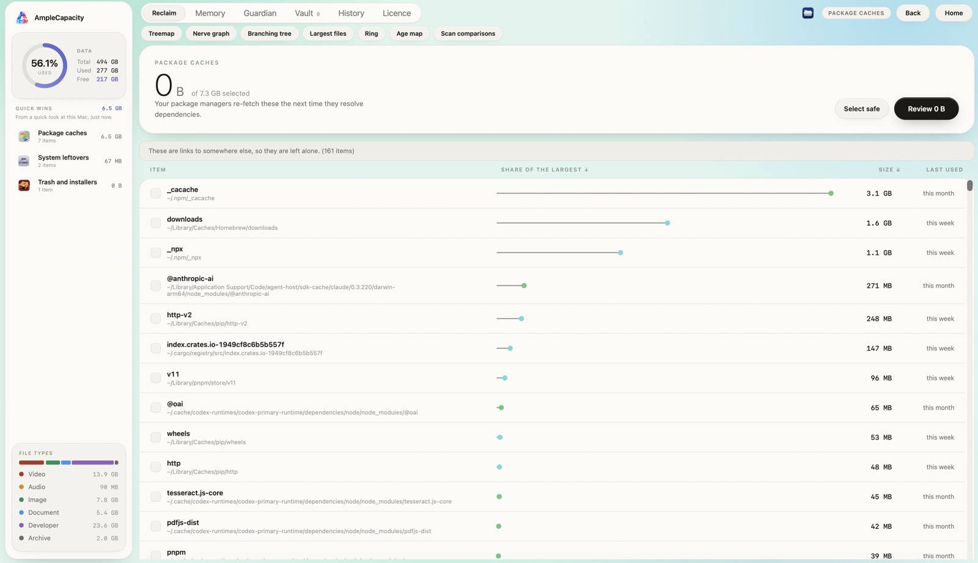978x563 pixels.
Task: Click the System leftovers sidebar icon
Action: tap(24, 161)
